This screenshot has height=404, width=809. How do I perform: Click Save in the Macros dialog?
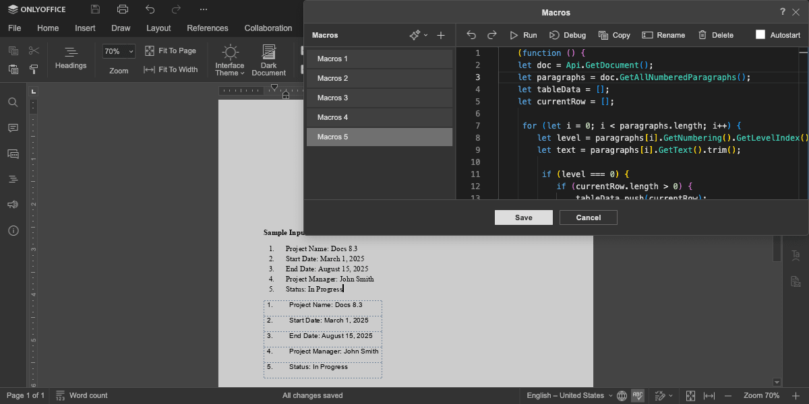click(524, 217)
